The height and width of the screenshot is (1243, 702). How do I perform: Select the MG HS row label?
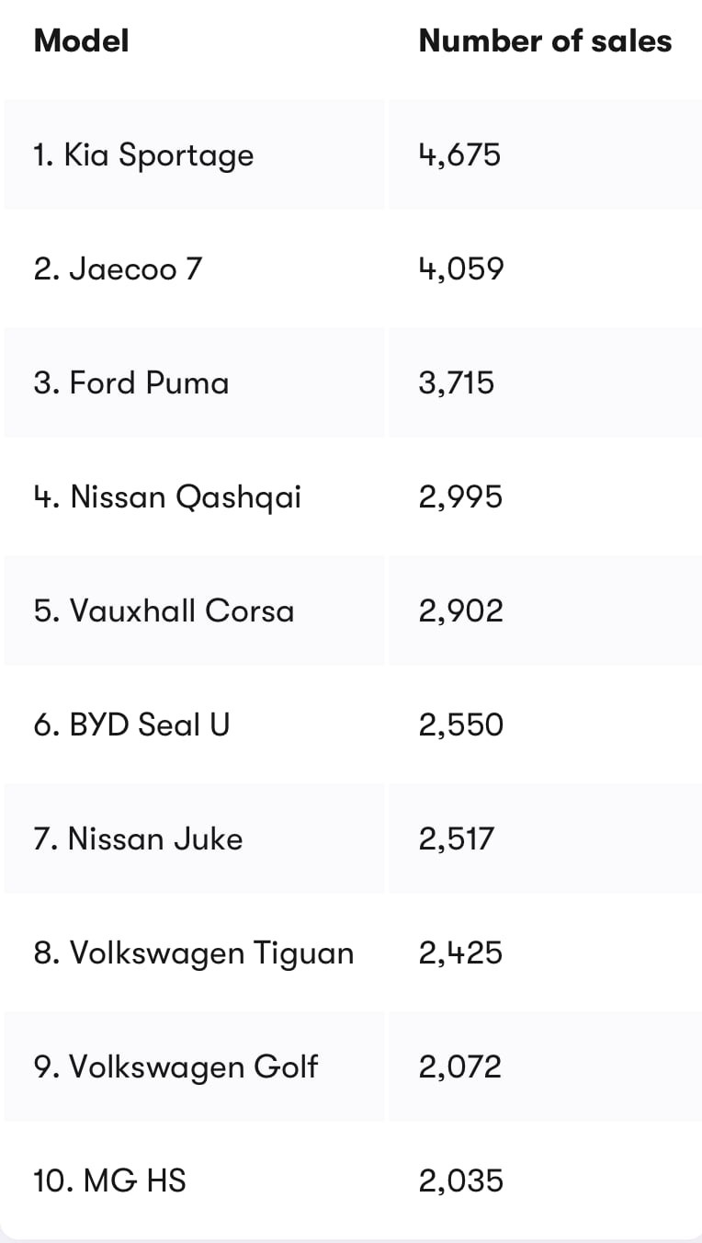coord(109,1181)
